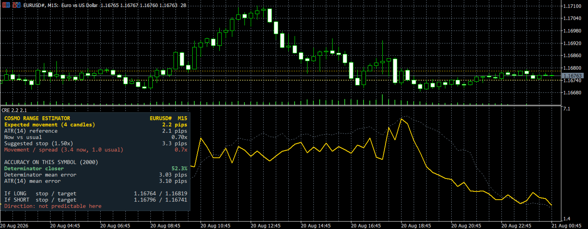588x229 pixels.
Task: Open the Depth of Market icon
Action: click(x=6, y=5)
